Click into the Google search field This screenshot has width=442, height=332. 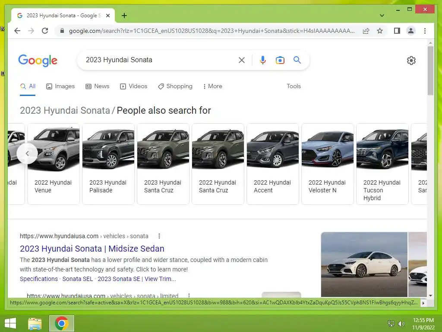click(x=161, y=60)
